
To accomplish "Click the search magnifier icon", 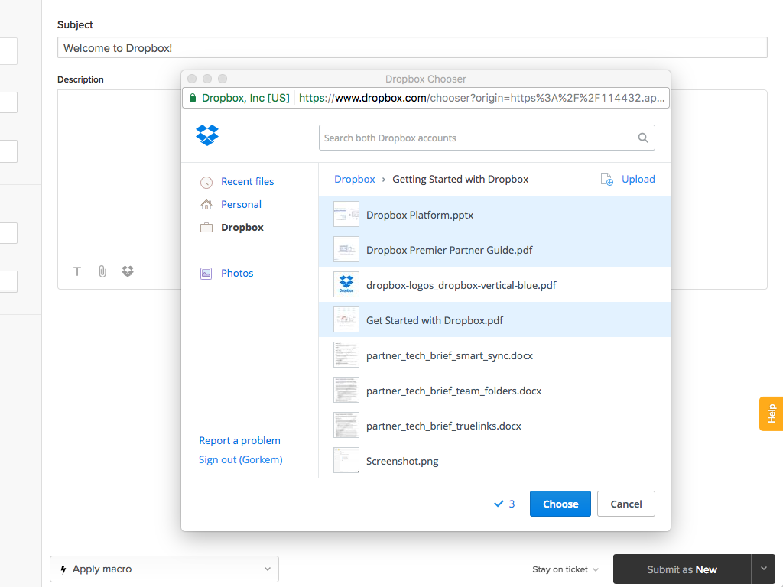I will (643, 138).
